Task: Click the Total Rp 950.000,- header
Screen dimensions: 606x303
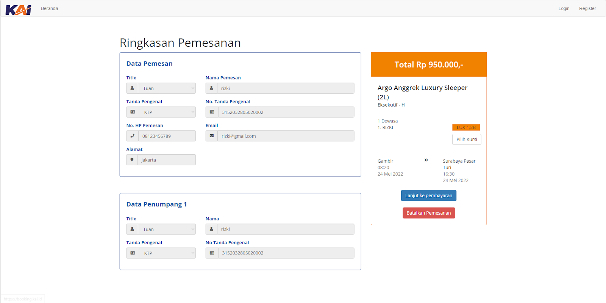Action: (x=429, y=64)
